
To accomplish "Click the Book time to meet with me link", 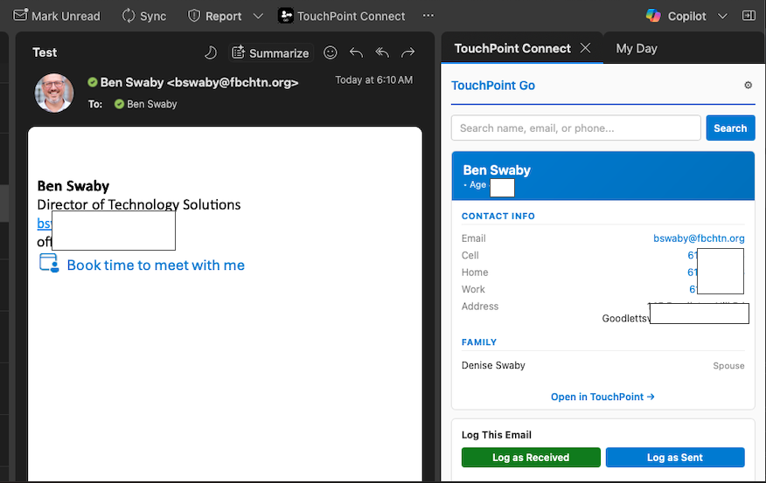I will (x=156, y=265).
